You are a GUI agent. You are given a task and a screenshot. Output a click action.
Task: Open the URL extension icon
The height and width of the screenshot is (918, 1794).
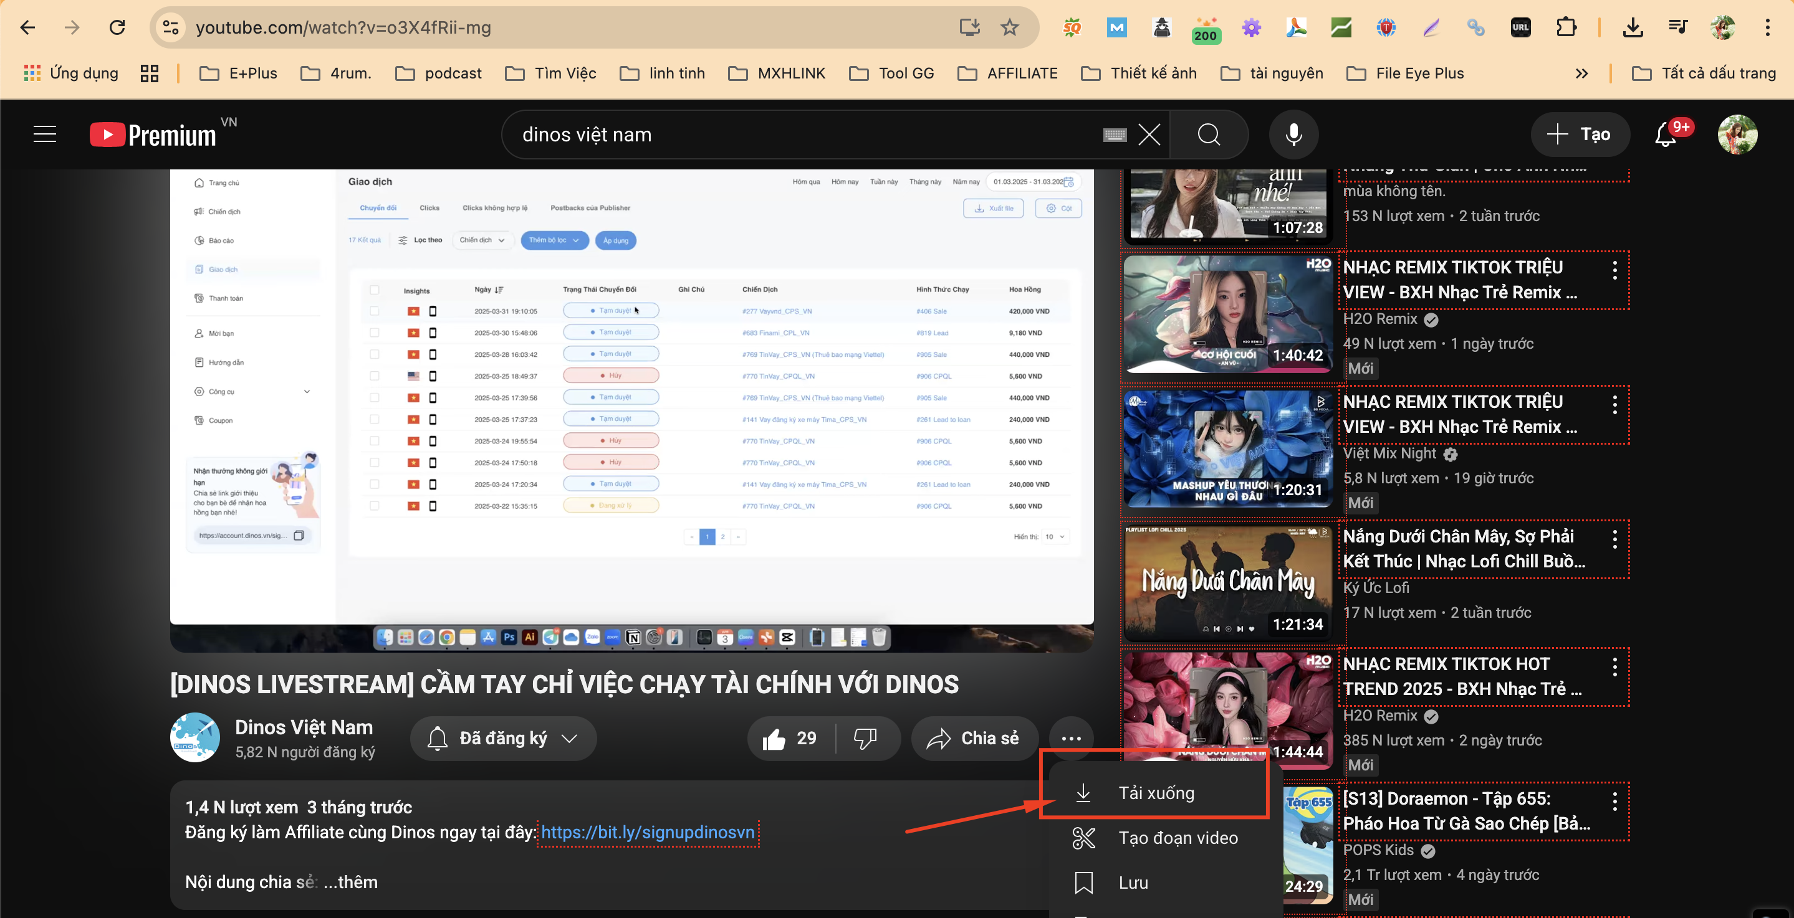pos(1521,28)
